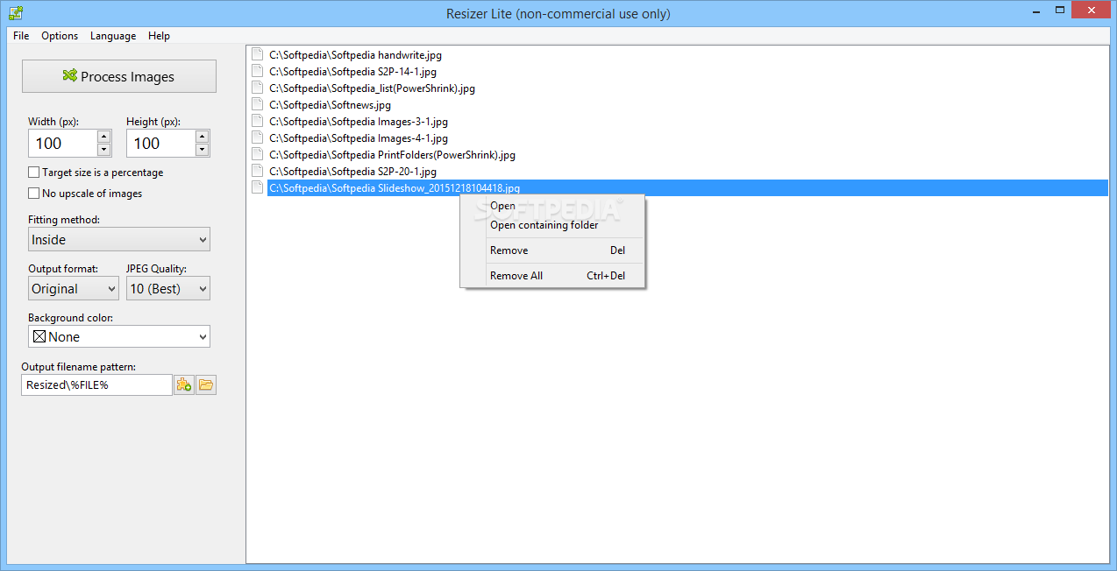Select Softpedia handwrite.jpg in the file list
1117x571 pixels.
355,54
